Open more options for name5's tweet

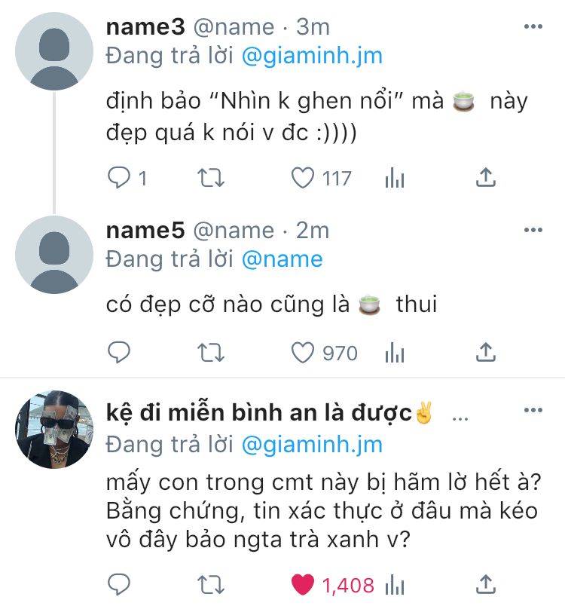[533, 230]
